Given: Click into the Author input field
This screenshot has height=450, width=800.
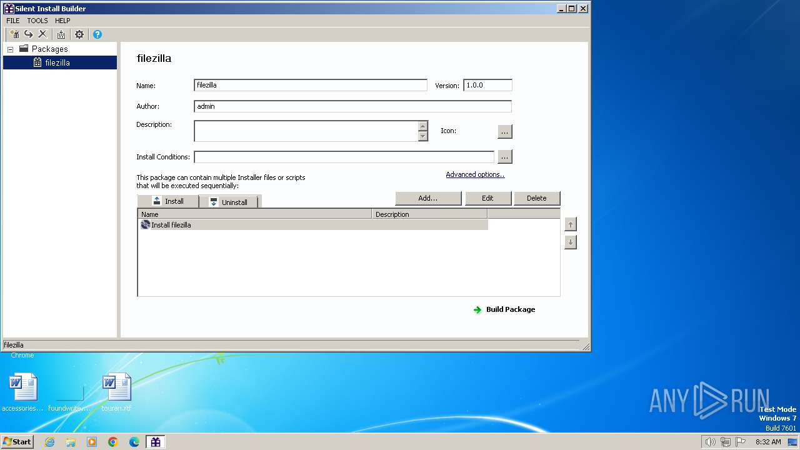Looking at the screenshot, I should coord(352,106).
